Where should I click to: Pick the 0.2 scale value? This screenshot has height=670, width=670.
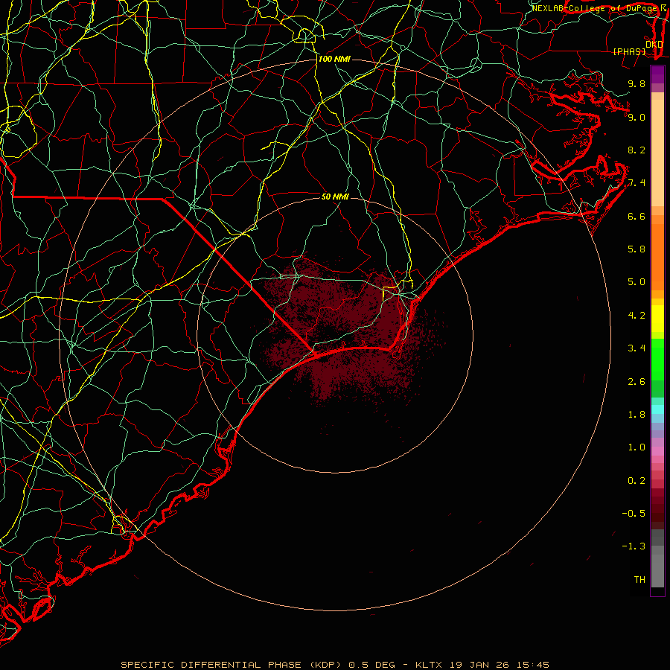636,481
